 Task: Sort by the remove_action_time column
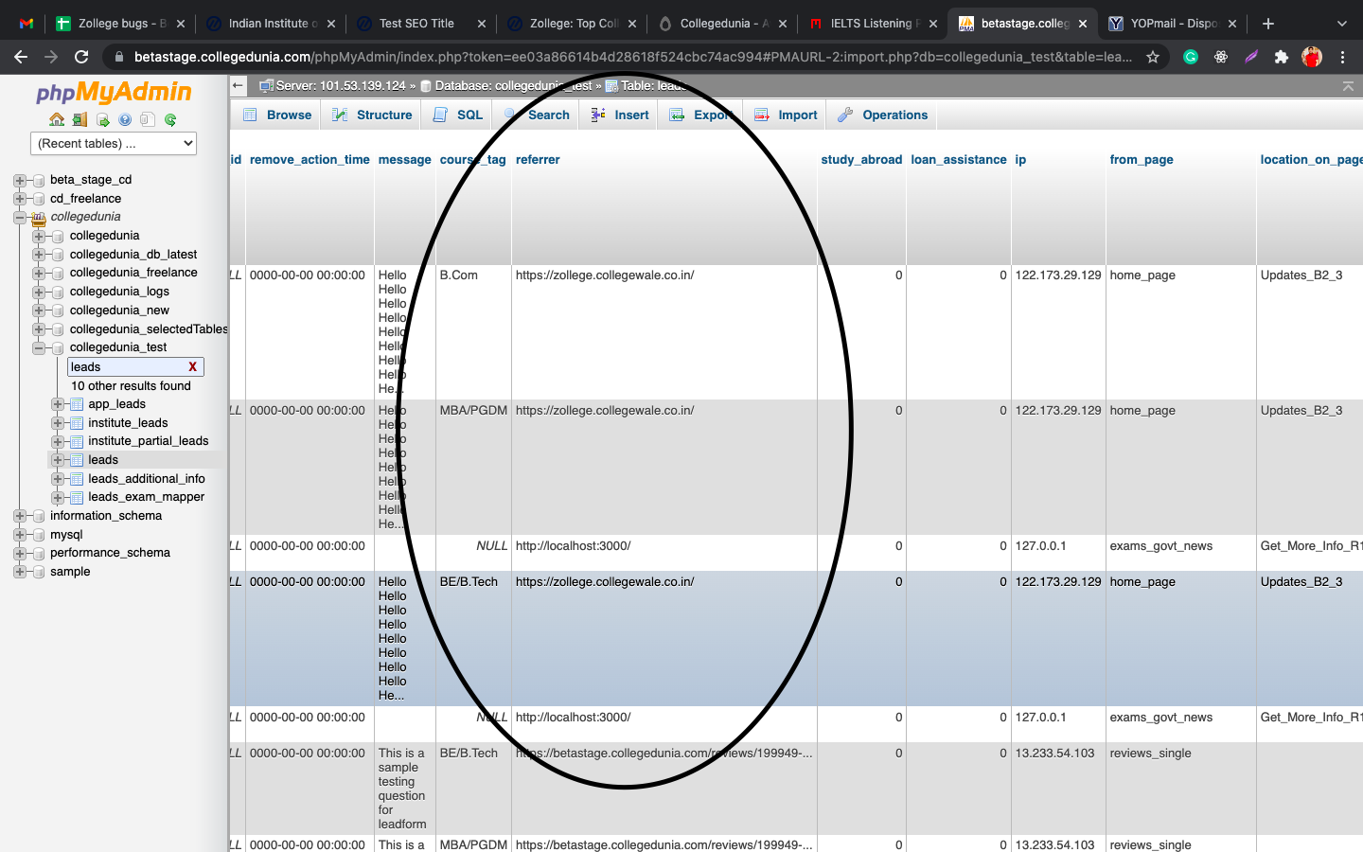[x=310, y=160]
